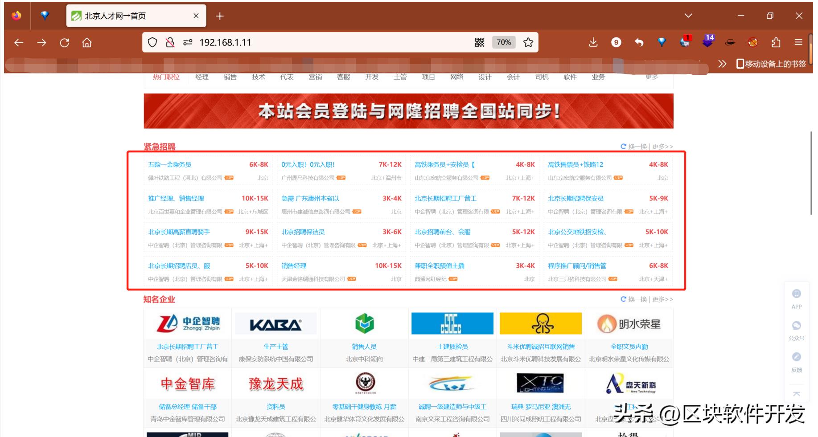Click the proxy connection icon beside the address bar
The height and width of the screenshot is (437, 818).
point(187,42)
